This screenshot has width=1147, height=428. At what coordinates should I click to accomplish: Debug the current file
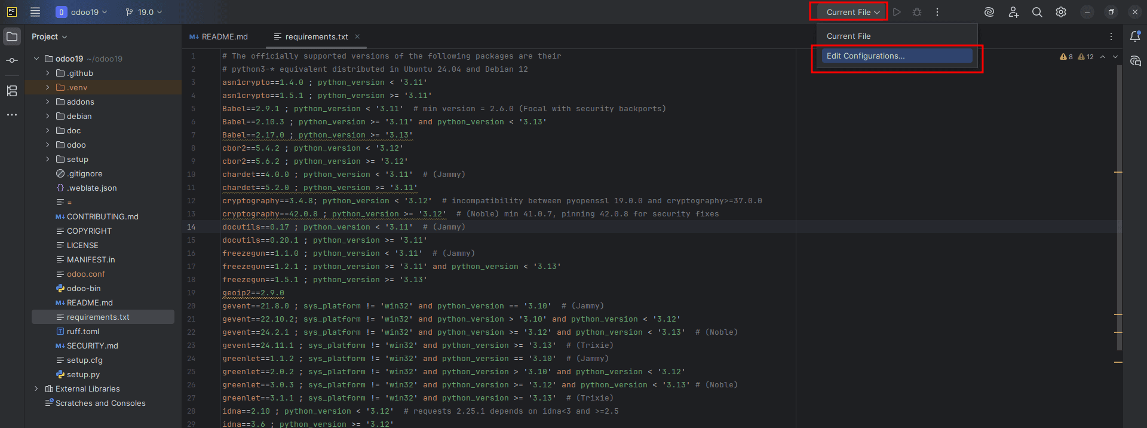pyautogui.click(x=917, y=12)
